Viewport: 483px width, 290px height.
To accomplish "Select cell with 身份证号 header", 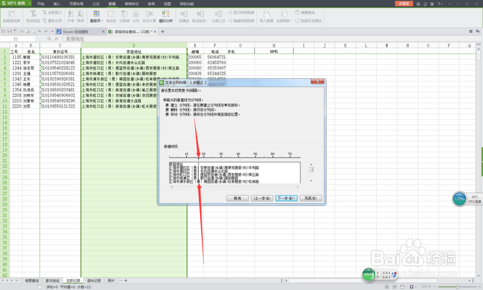I will (x=60, y=52).
